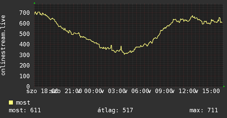This screenshot has width=227, height=118.
Task: Select the 'max: 711' value text
Action: click(204, 110)
